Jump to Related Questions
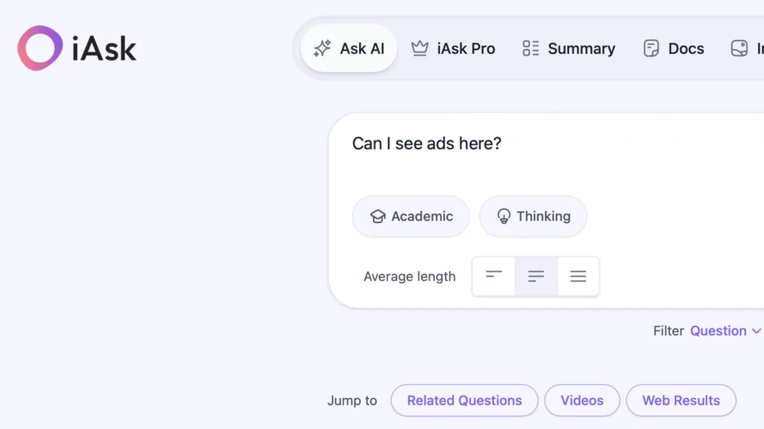The image size is (764, 429). tap(464, 400)
